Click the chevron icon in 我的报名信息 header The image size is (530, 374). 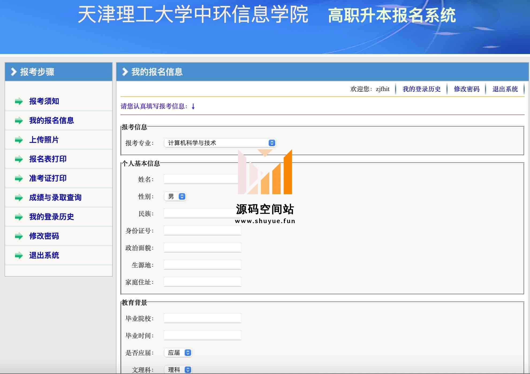click(x=125, y=72)
